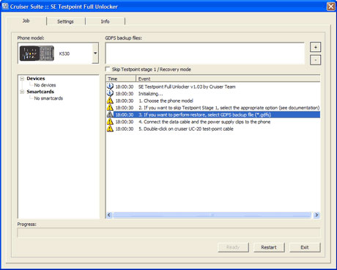This screenshot has height=270, width=337.
Task: Select the Devices tree item
Action: tap(36, 79)
